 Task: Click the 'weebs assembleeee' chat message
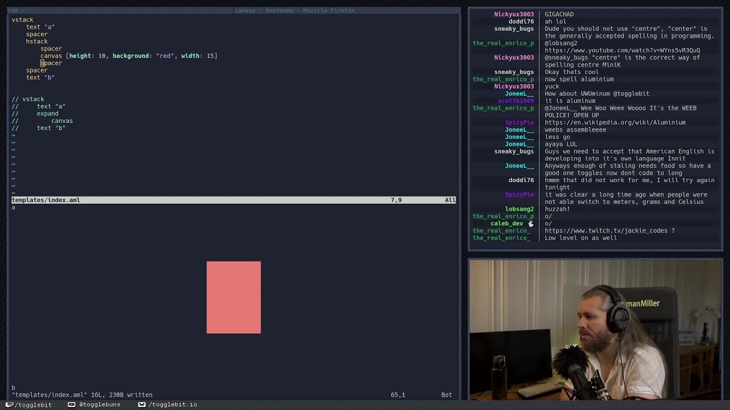click(575, 130)
